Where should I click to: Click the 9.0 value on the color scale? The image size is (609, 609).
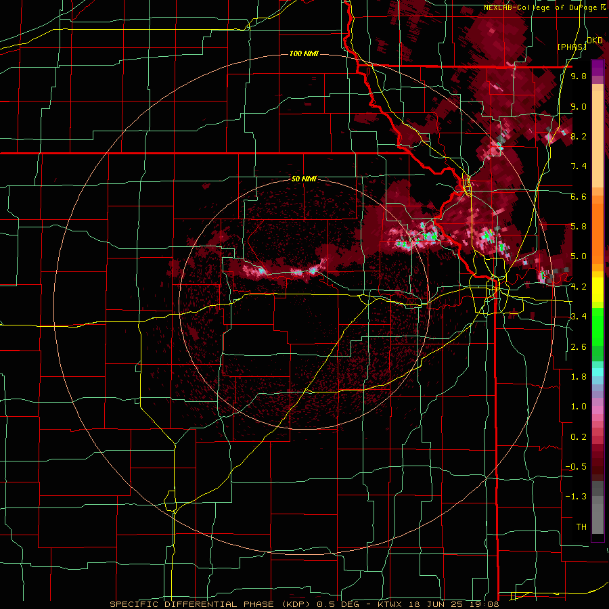click(x=579, y=106)
